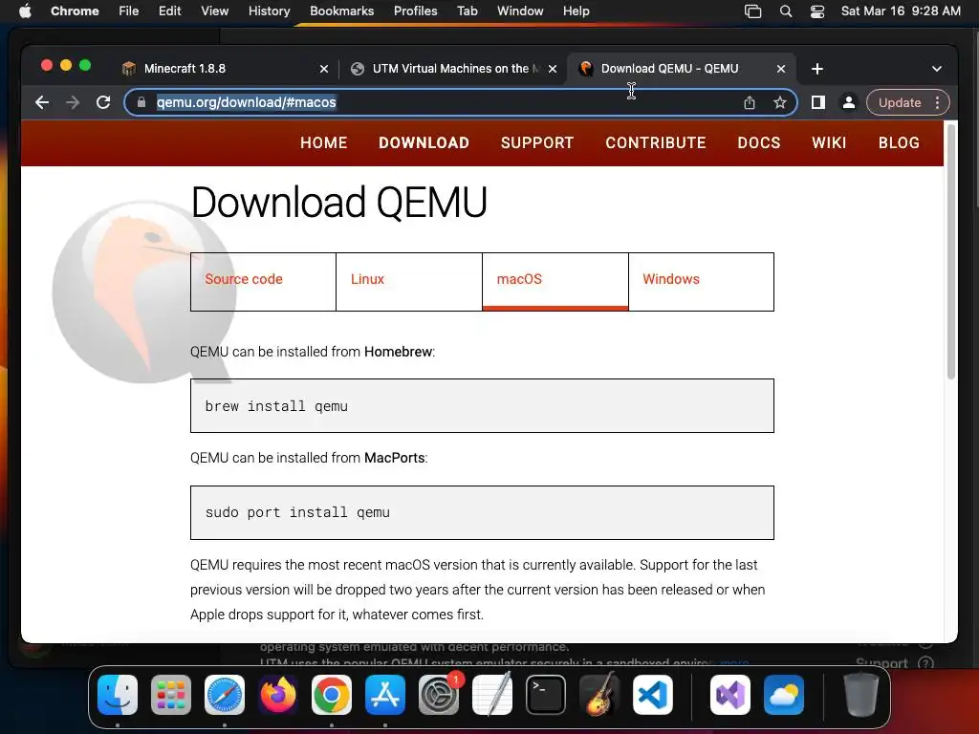Select the macOS download tab

pyautogui.click(x=555, y=282)
